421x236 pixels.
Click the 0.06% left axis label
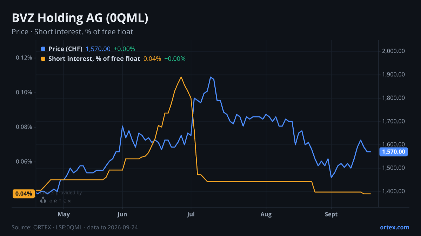[x=24, y=162]
